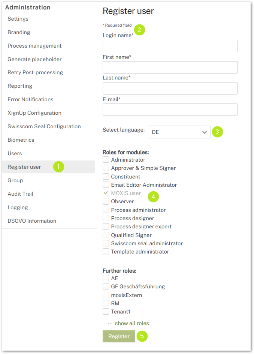Click into the Login name field
This screenshot has height=354, width=254.
tap(170, 46)
